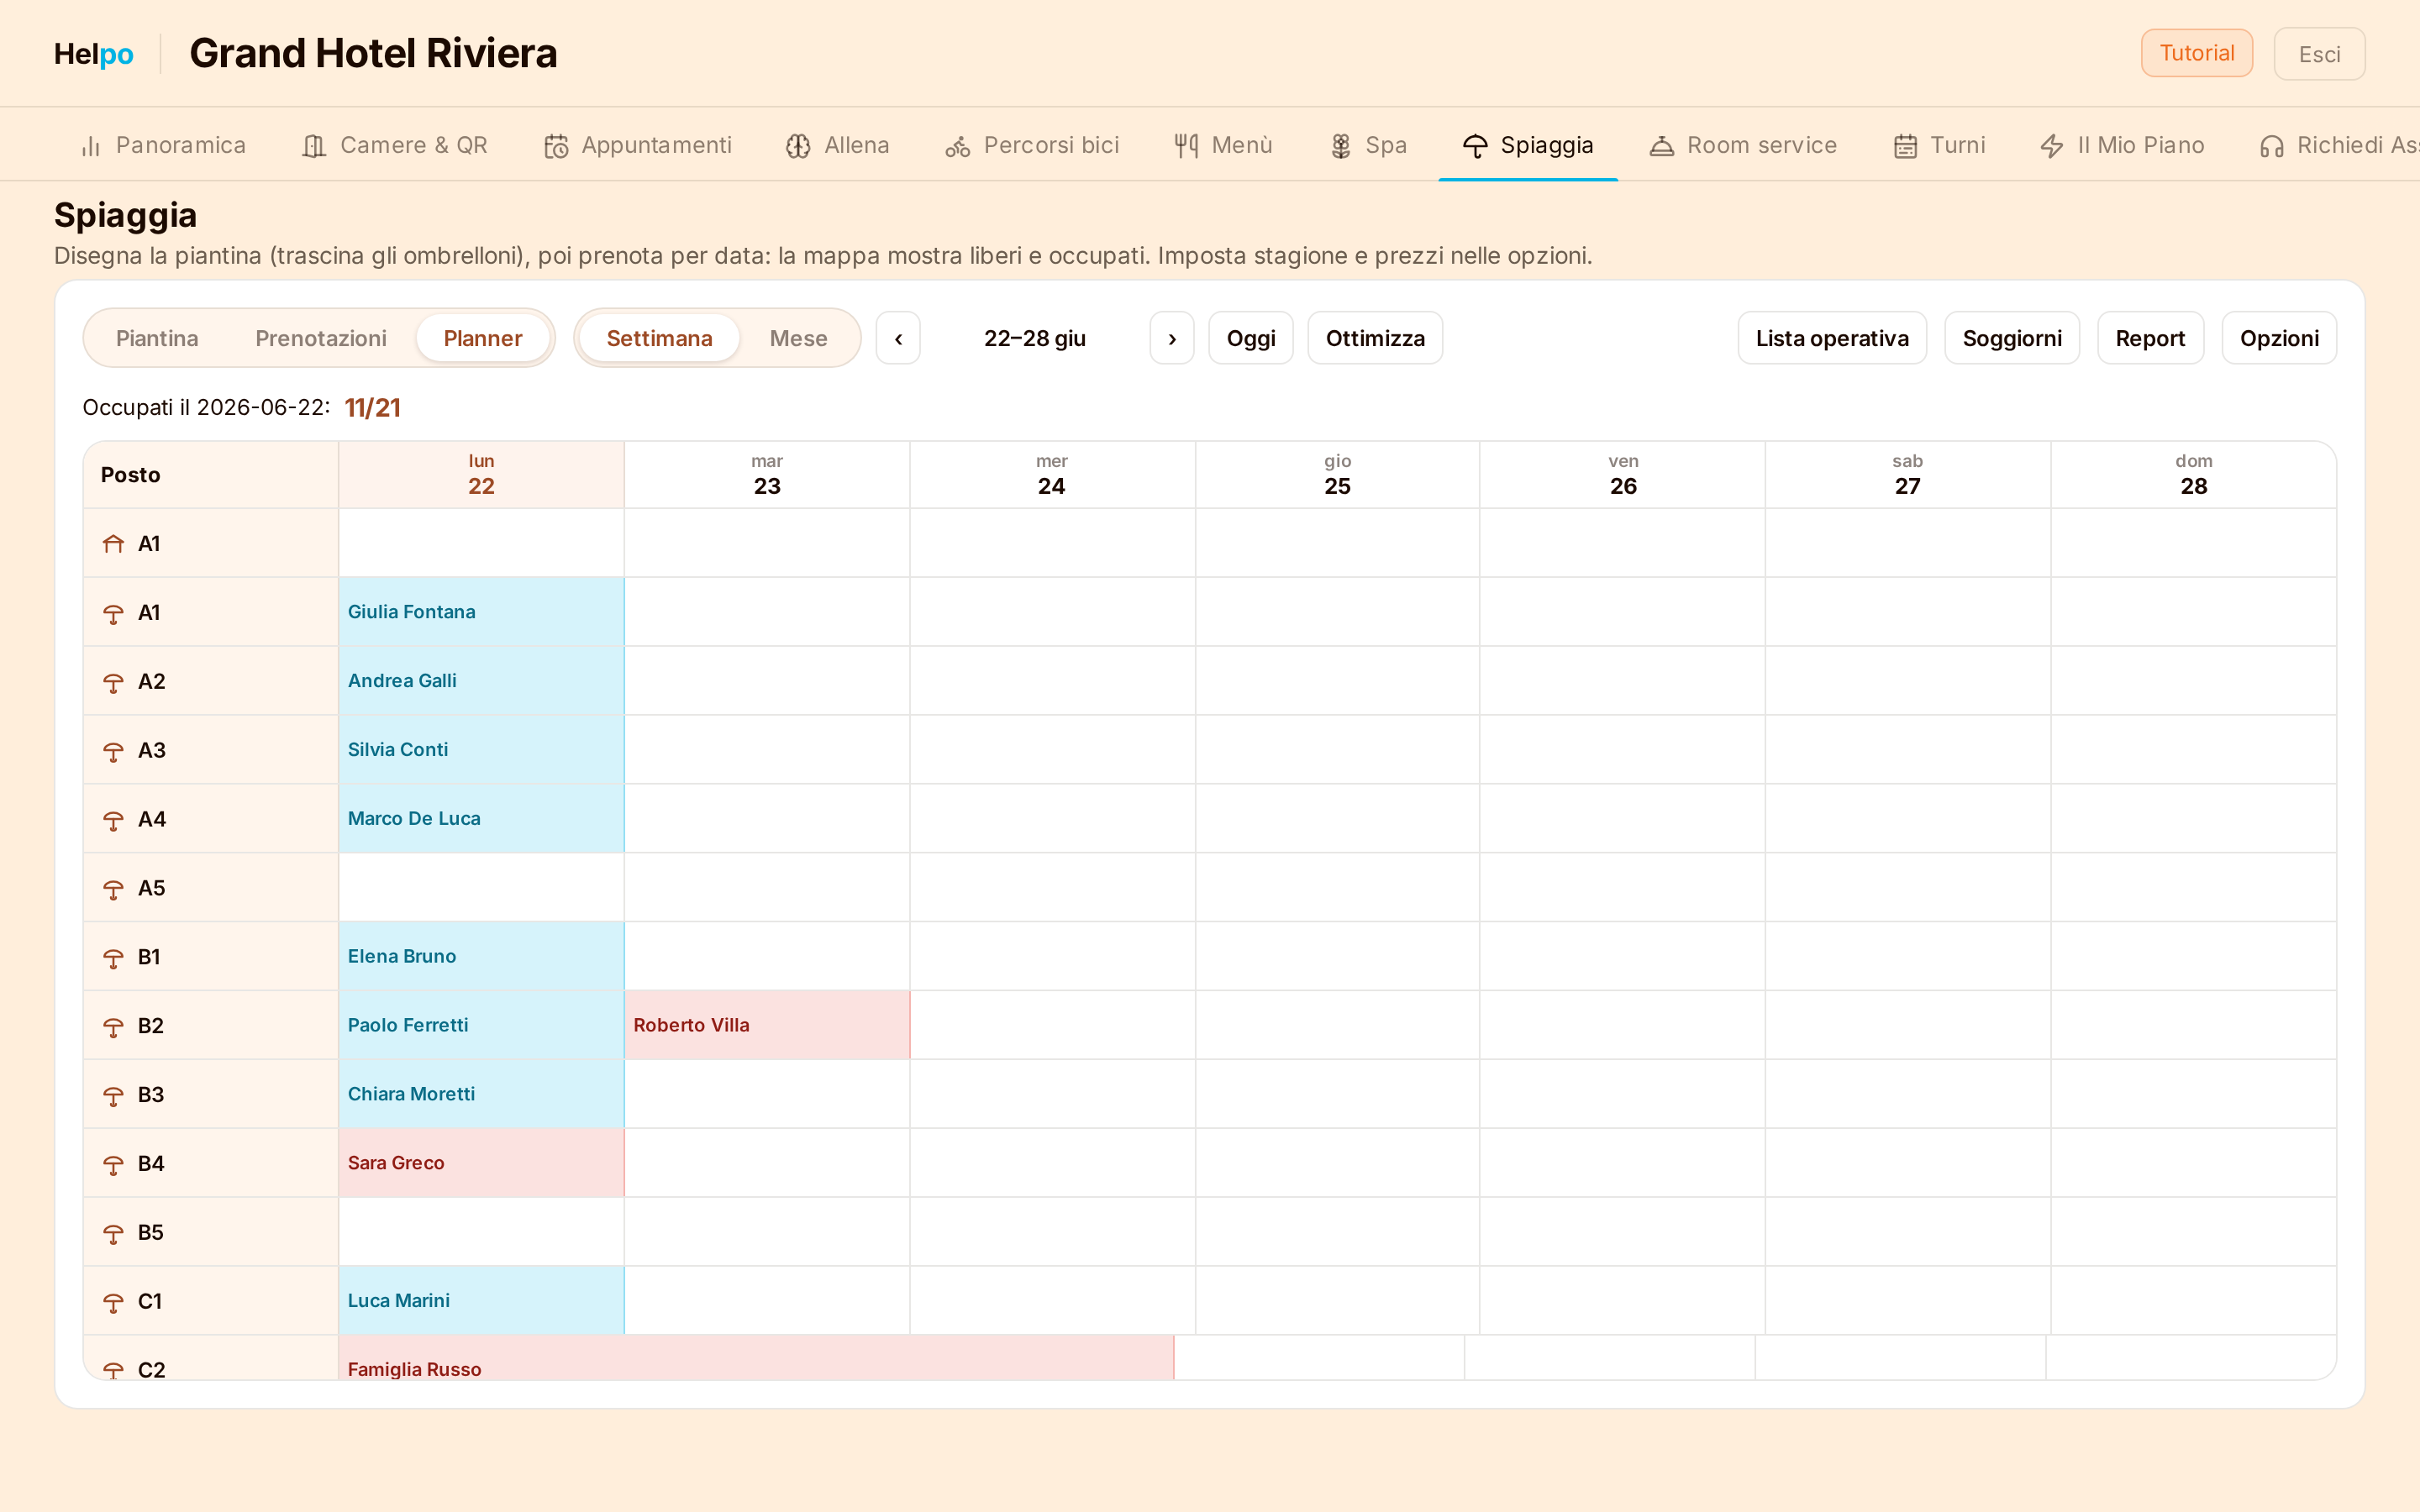Click the umbrella icon for row A5
Screen dimensions: 2420x1512
(x=113, y=889)
